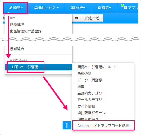
Task: Select モールカテゴリ submenu item
Action: click(90, 100)
